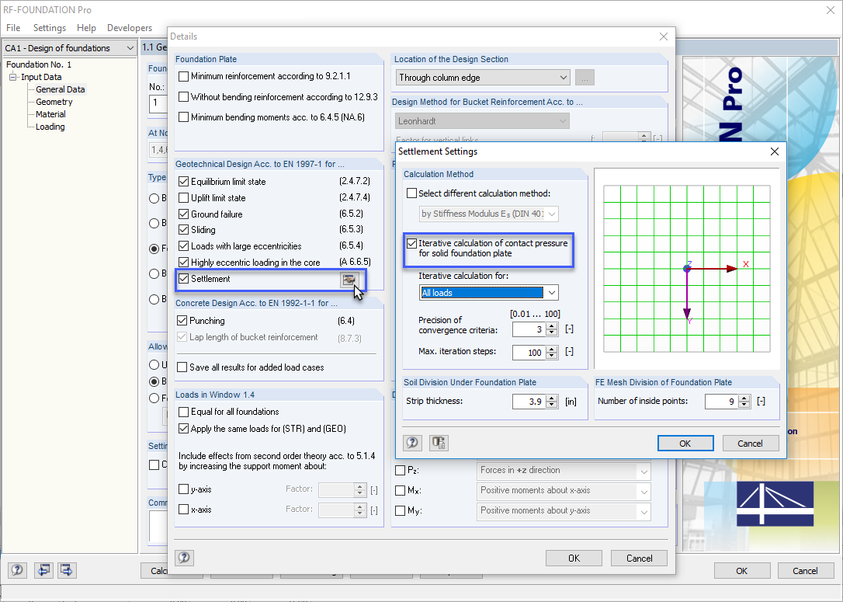Click the export parameters icon in Settlement Settings
Screen dimensions: 843x602
pos(439,443)
